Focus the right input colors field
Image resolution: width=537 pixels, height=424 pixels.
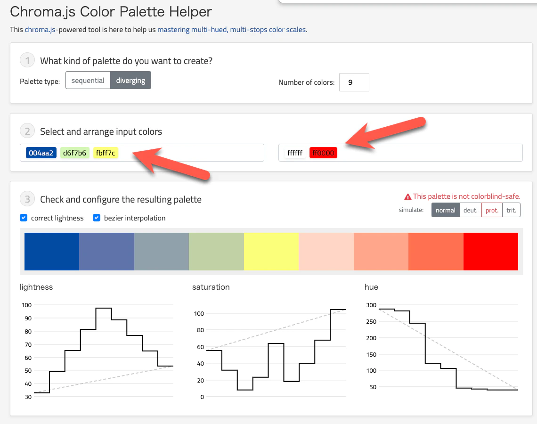pyautogui.click(x=400, y=153)
